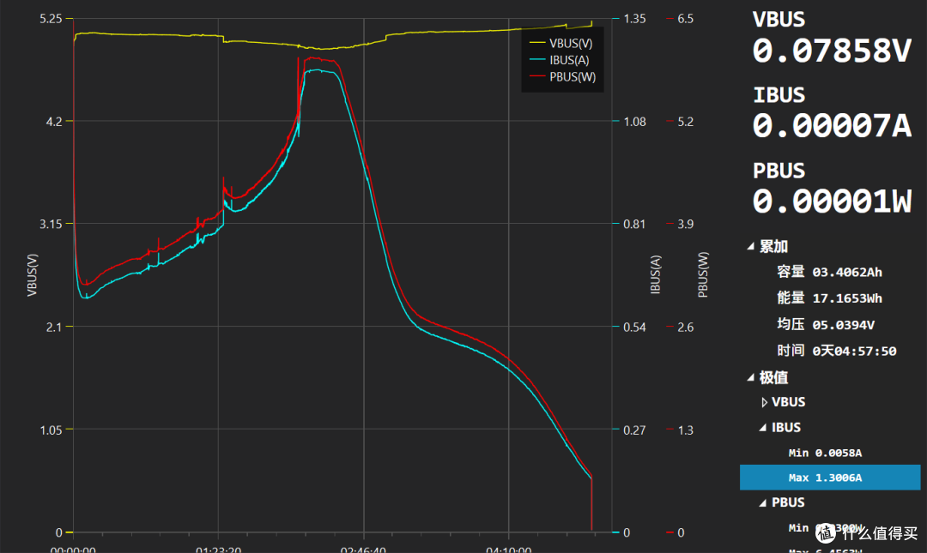The image size is (927, 553).
Task: Click the 容量 03.4062Ah value
Action: coord(846,273)
